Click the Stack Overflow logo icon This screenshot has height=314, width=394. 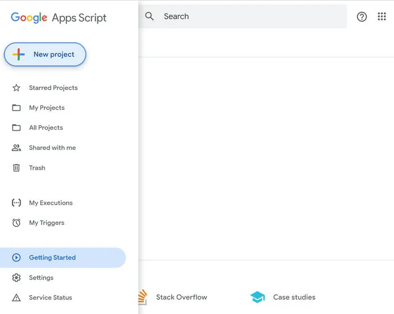pos(143,297)
